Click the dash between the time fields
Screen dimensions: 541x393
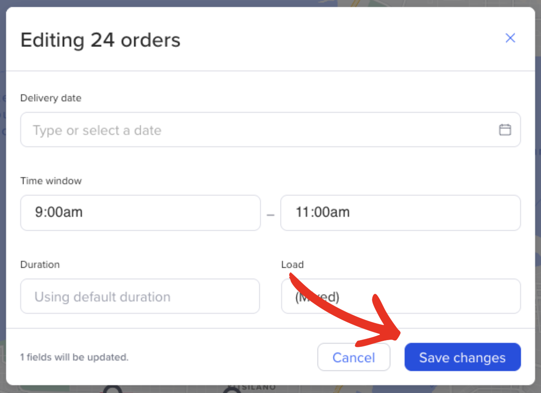pos(270,215)
